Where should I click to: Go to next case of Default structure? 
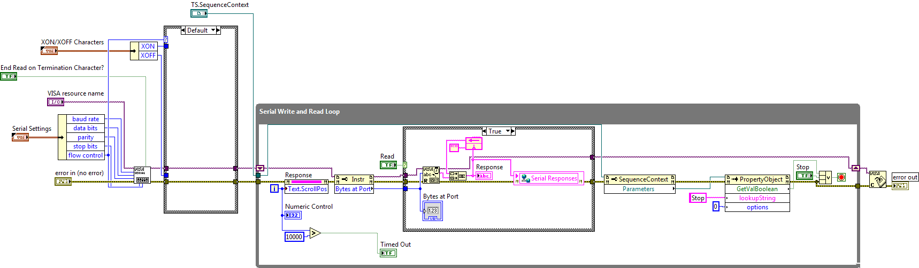tap(218, 30)
